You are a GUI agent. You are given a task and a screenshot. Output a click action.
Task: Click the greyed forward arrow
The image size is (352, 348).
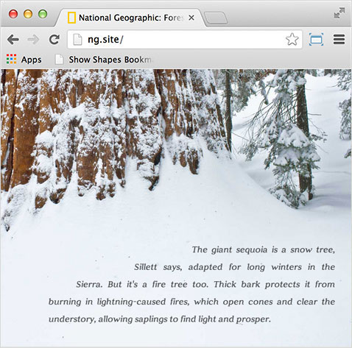click(33, 40)
